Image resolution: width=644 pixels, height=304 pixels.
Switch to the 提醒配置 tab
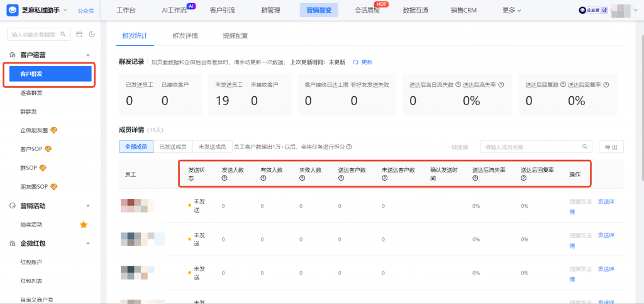[x=235, y=36]
